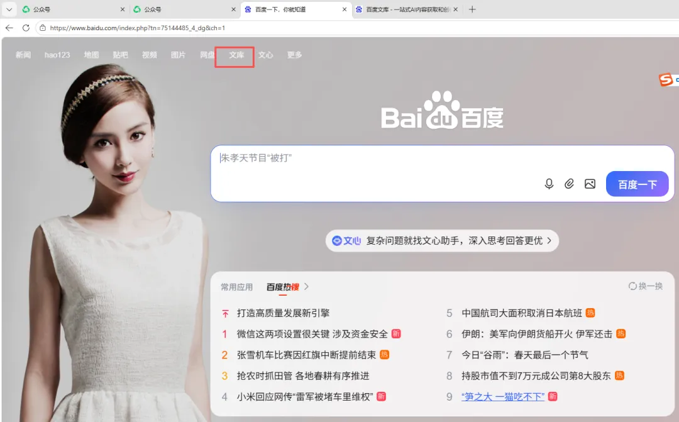Open 视频 in the top navigation
The image size is (679, 422).
click(x=150, y=55)
